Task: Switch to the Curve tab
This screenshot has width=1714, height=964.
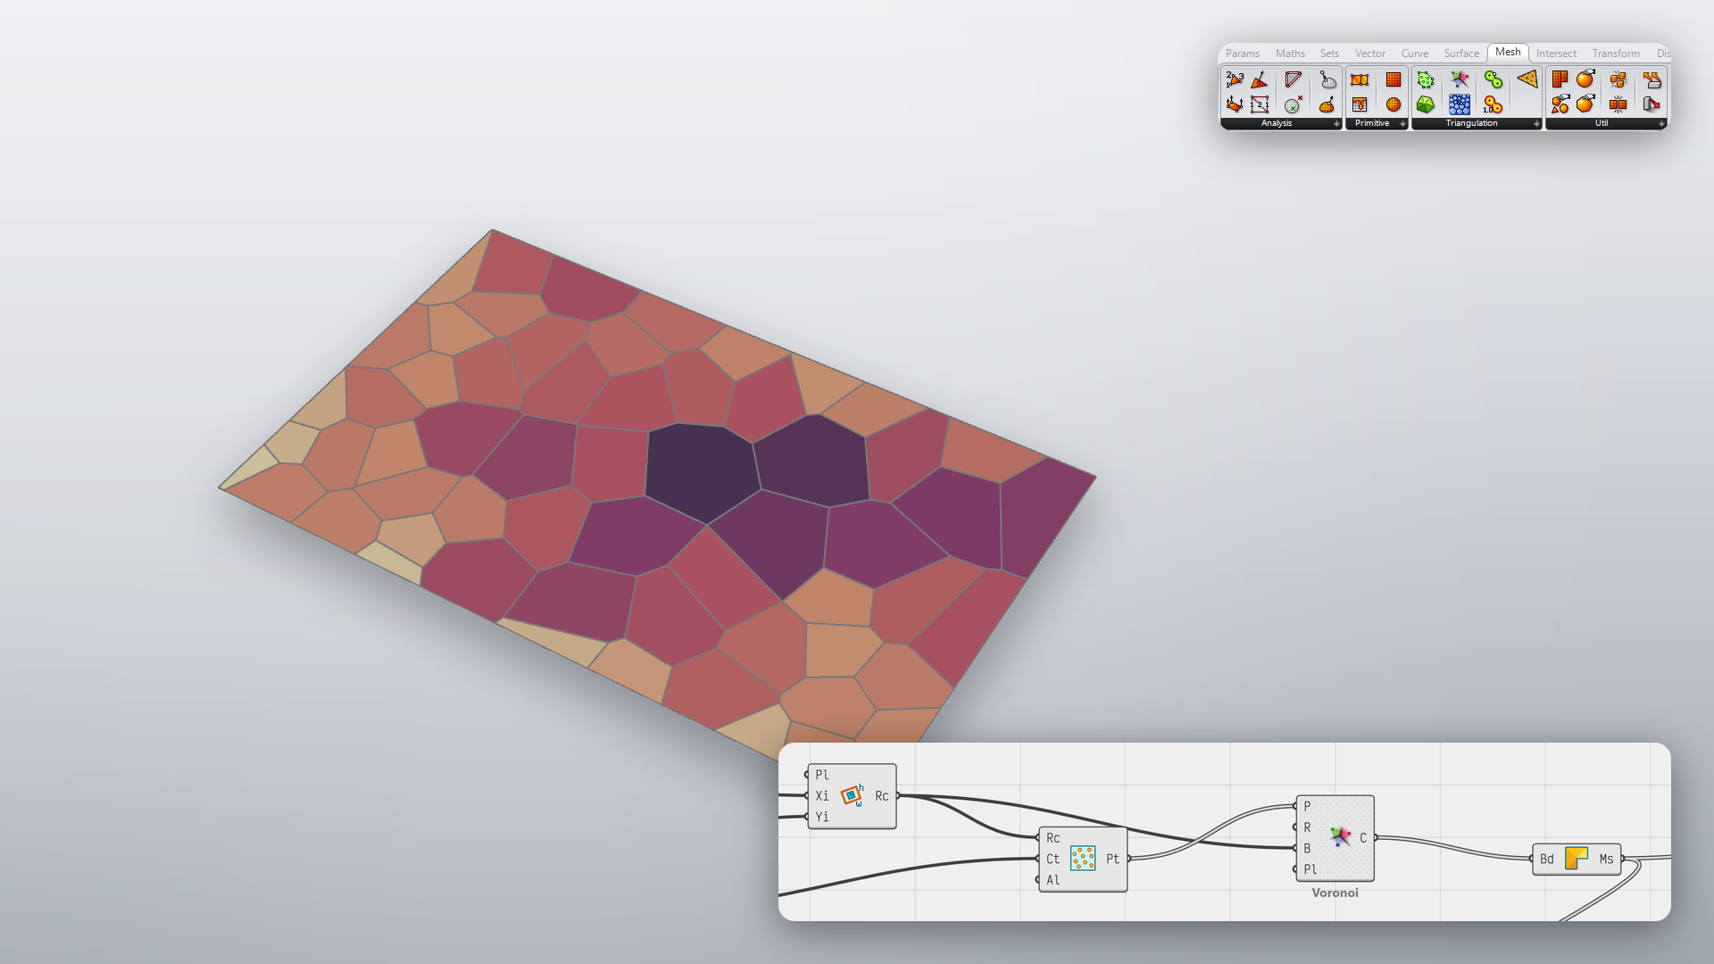Action: pos(1415,54)
